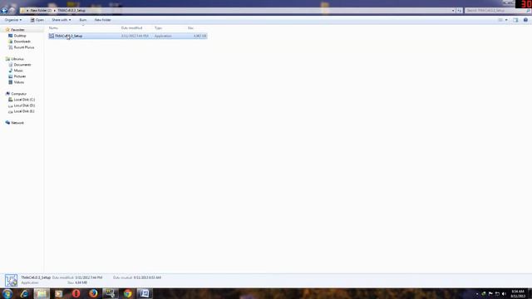
Task: Click TMACv6.0.3_Setup in address path
Action: (x=71, y=11)
